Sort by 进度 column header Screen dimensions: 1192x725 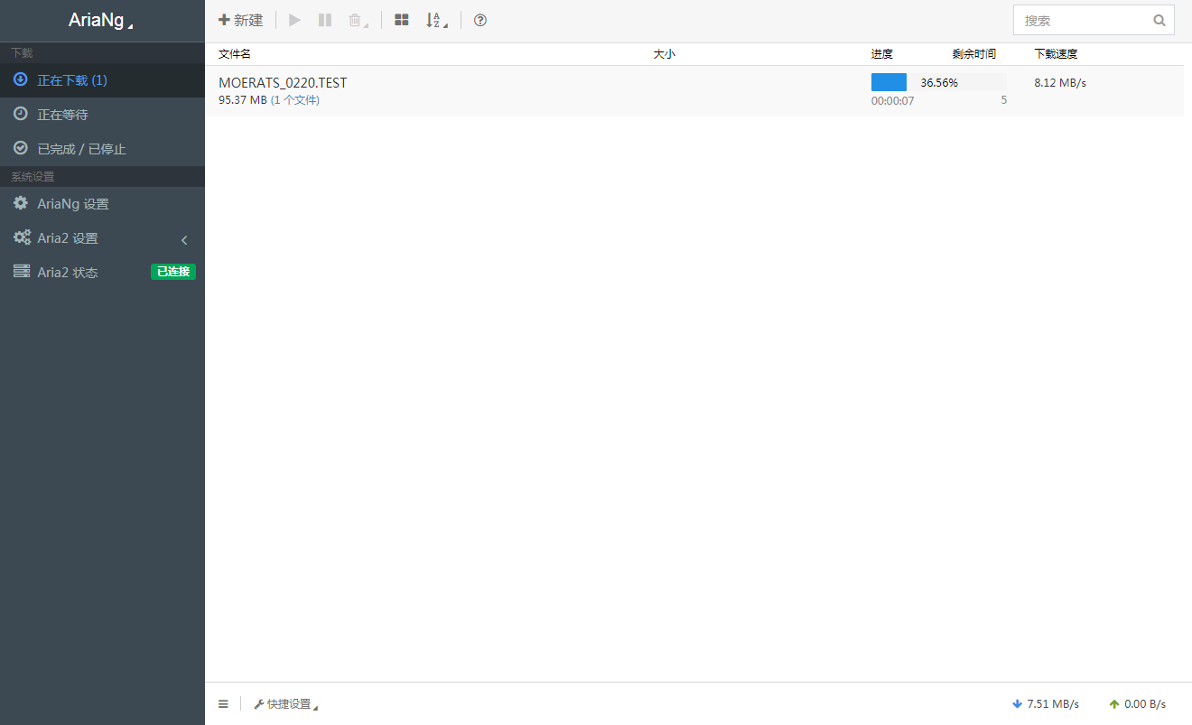(x=882, y=54)
